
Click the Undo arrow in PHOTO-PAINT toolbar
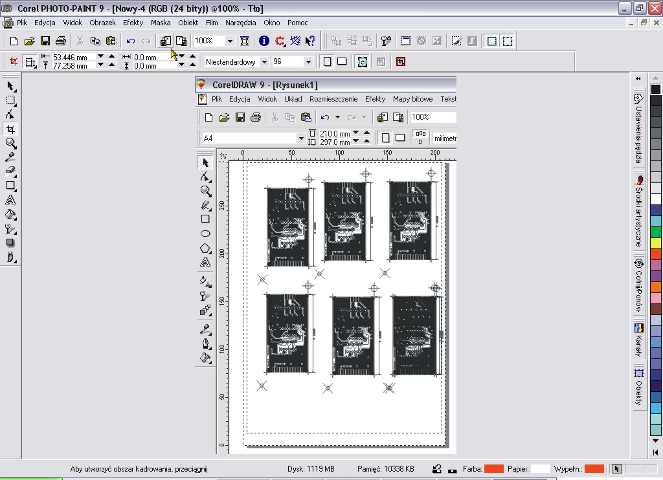coord(131,41)
